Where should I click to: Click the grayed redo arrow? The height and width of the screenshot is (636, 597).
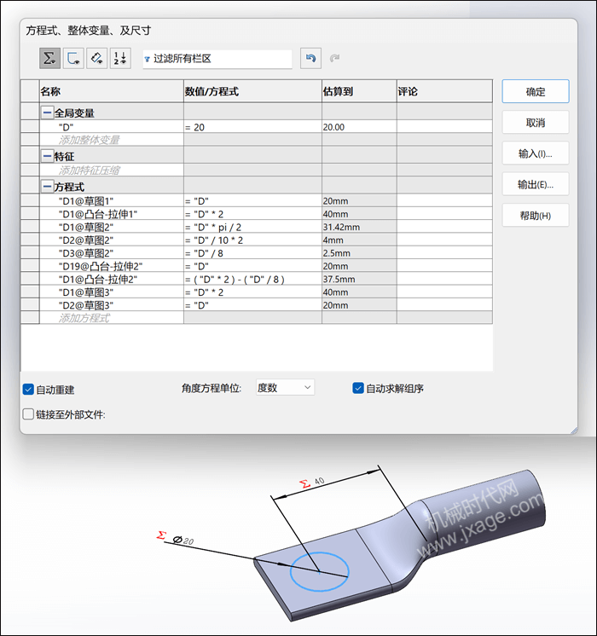click(x=334, y=59)
